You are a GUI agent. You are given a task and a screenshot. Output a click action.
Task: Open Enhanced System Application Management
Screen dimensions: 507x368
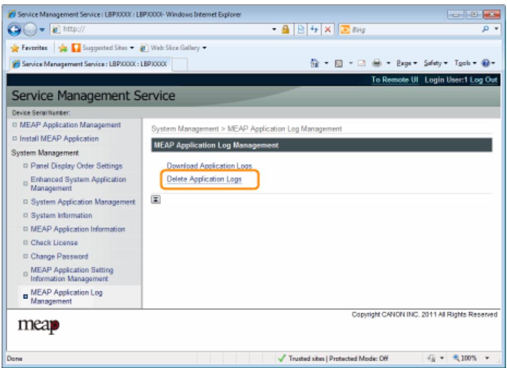[78, 183]
